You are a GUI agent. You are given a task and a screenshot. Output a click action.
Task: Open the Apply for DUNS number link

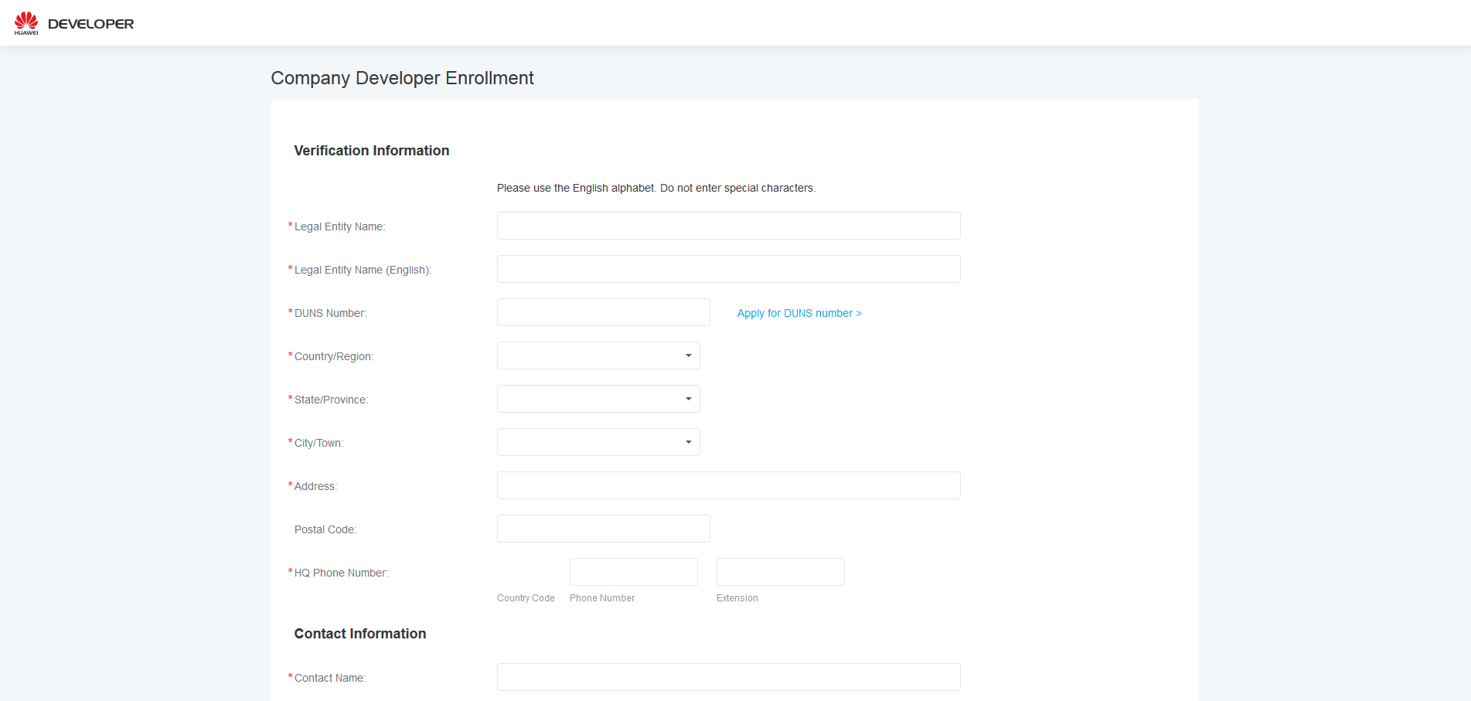pyautogui.click(x=798, y=313)
